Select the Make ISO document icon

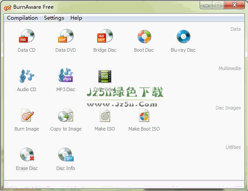click(105, 115)
